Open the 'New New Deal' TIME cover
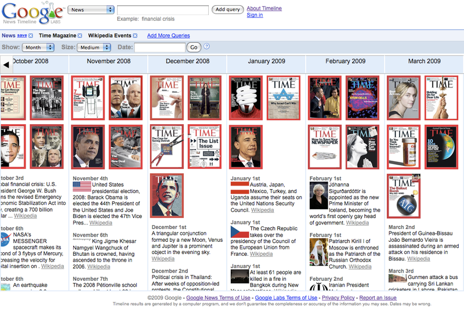The height and width of the screenshot is (312, 464). click(125, 147)
